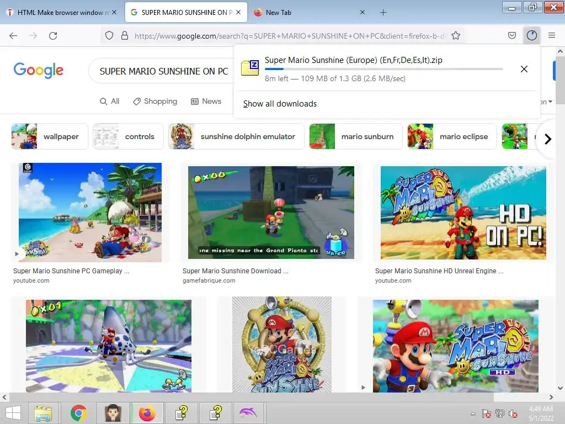Click the download progress bar
Image resolution: width=565 pixels, height=424 pixels.
pyautogui.click(x=384, y=69)
